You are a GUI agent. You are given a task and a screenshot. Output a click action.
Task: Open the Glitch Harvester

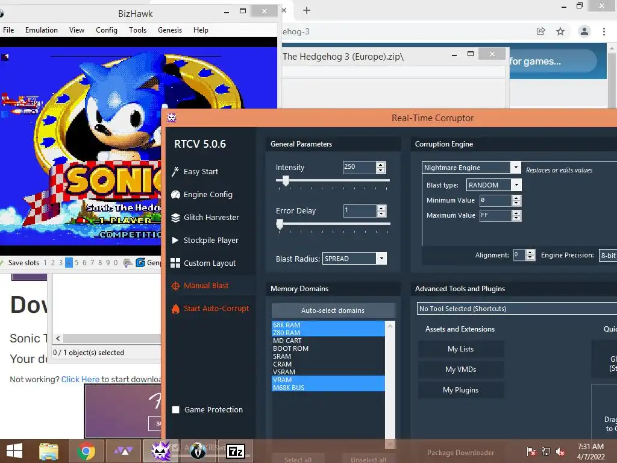[x=205, y=217]
